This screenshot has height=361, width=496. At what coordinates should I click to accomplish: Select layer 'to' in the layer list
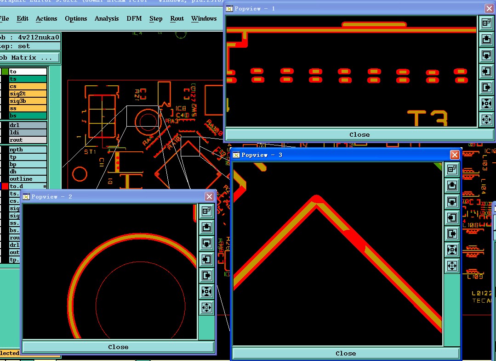pos(28,72)
